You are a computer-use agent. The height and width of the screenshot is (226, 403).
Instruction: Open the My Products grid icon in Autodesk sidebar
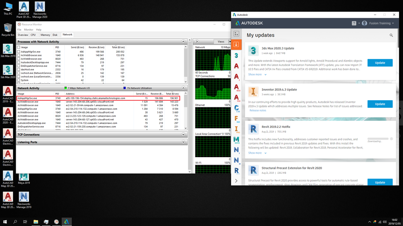click(236, 33)
